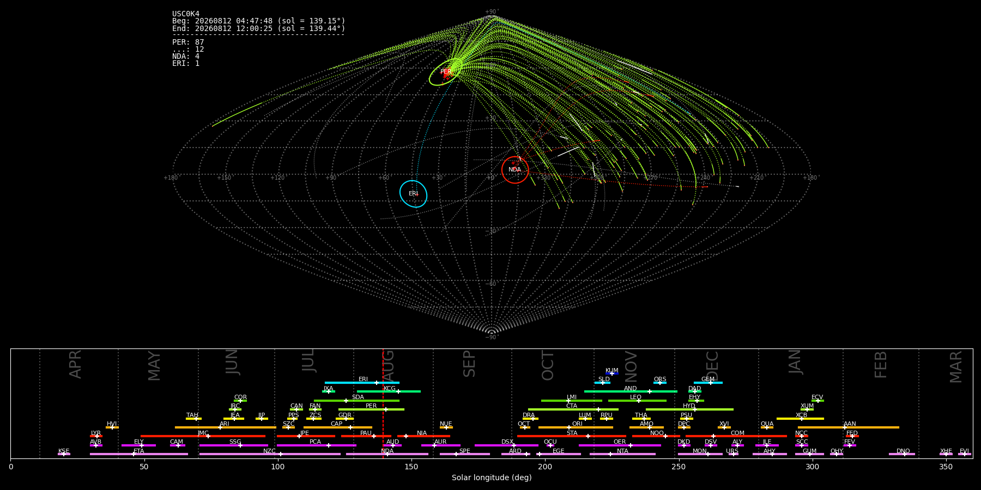Click the ORI shower orange bar
Screen dimensions: 981x490
(576, 427)
